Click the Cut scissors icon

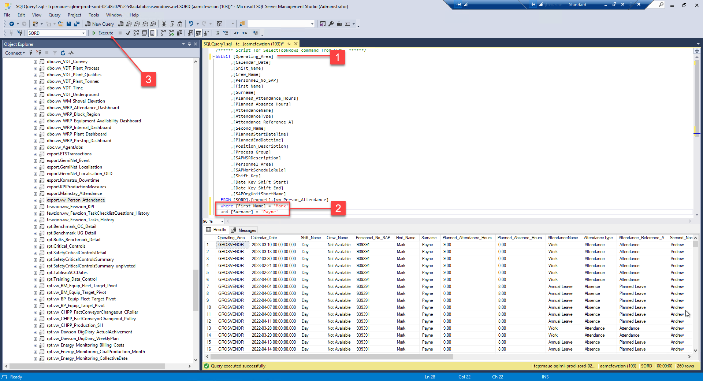[x=164, y=24]
